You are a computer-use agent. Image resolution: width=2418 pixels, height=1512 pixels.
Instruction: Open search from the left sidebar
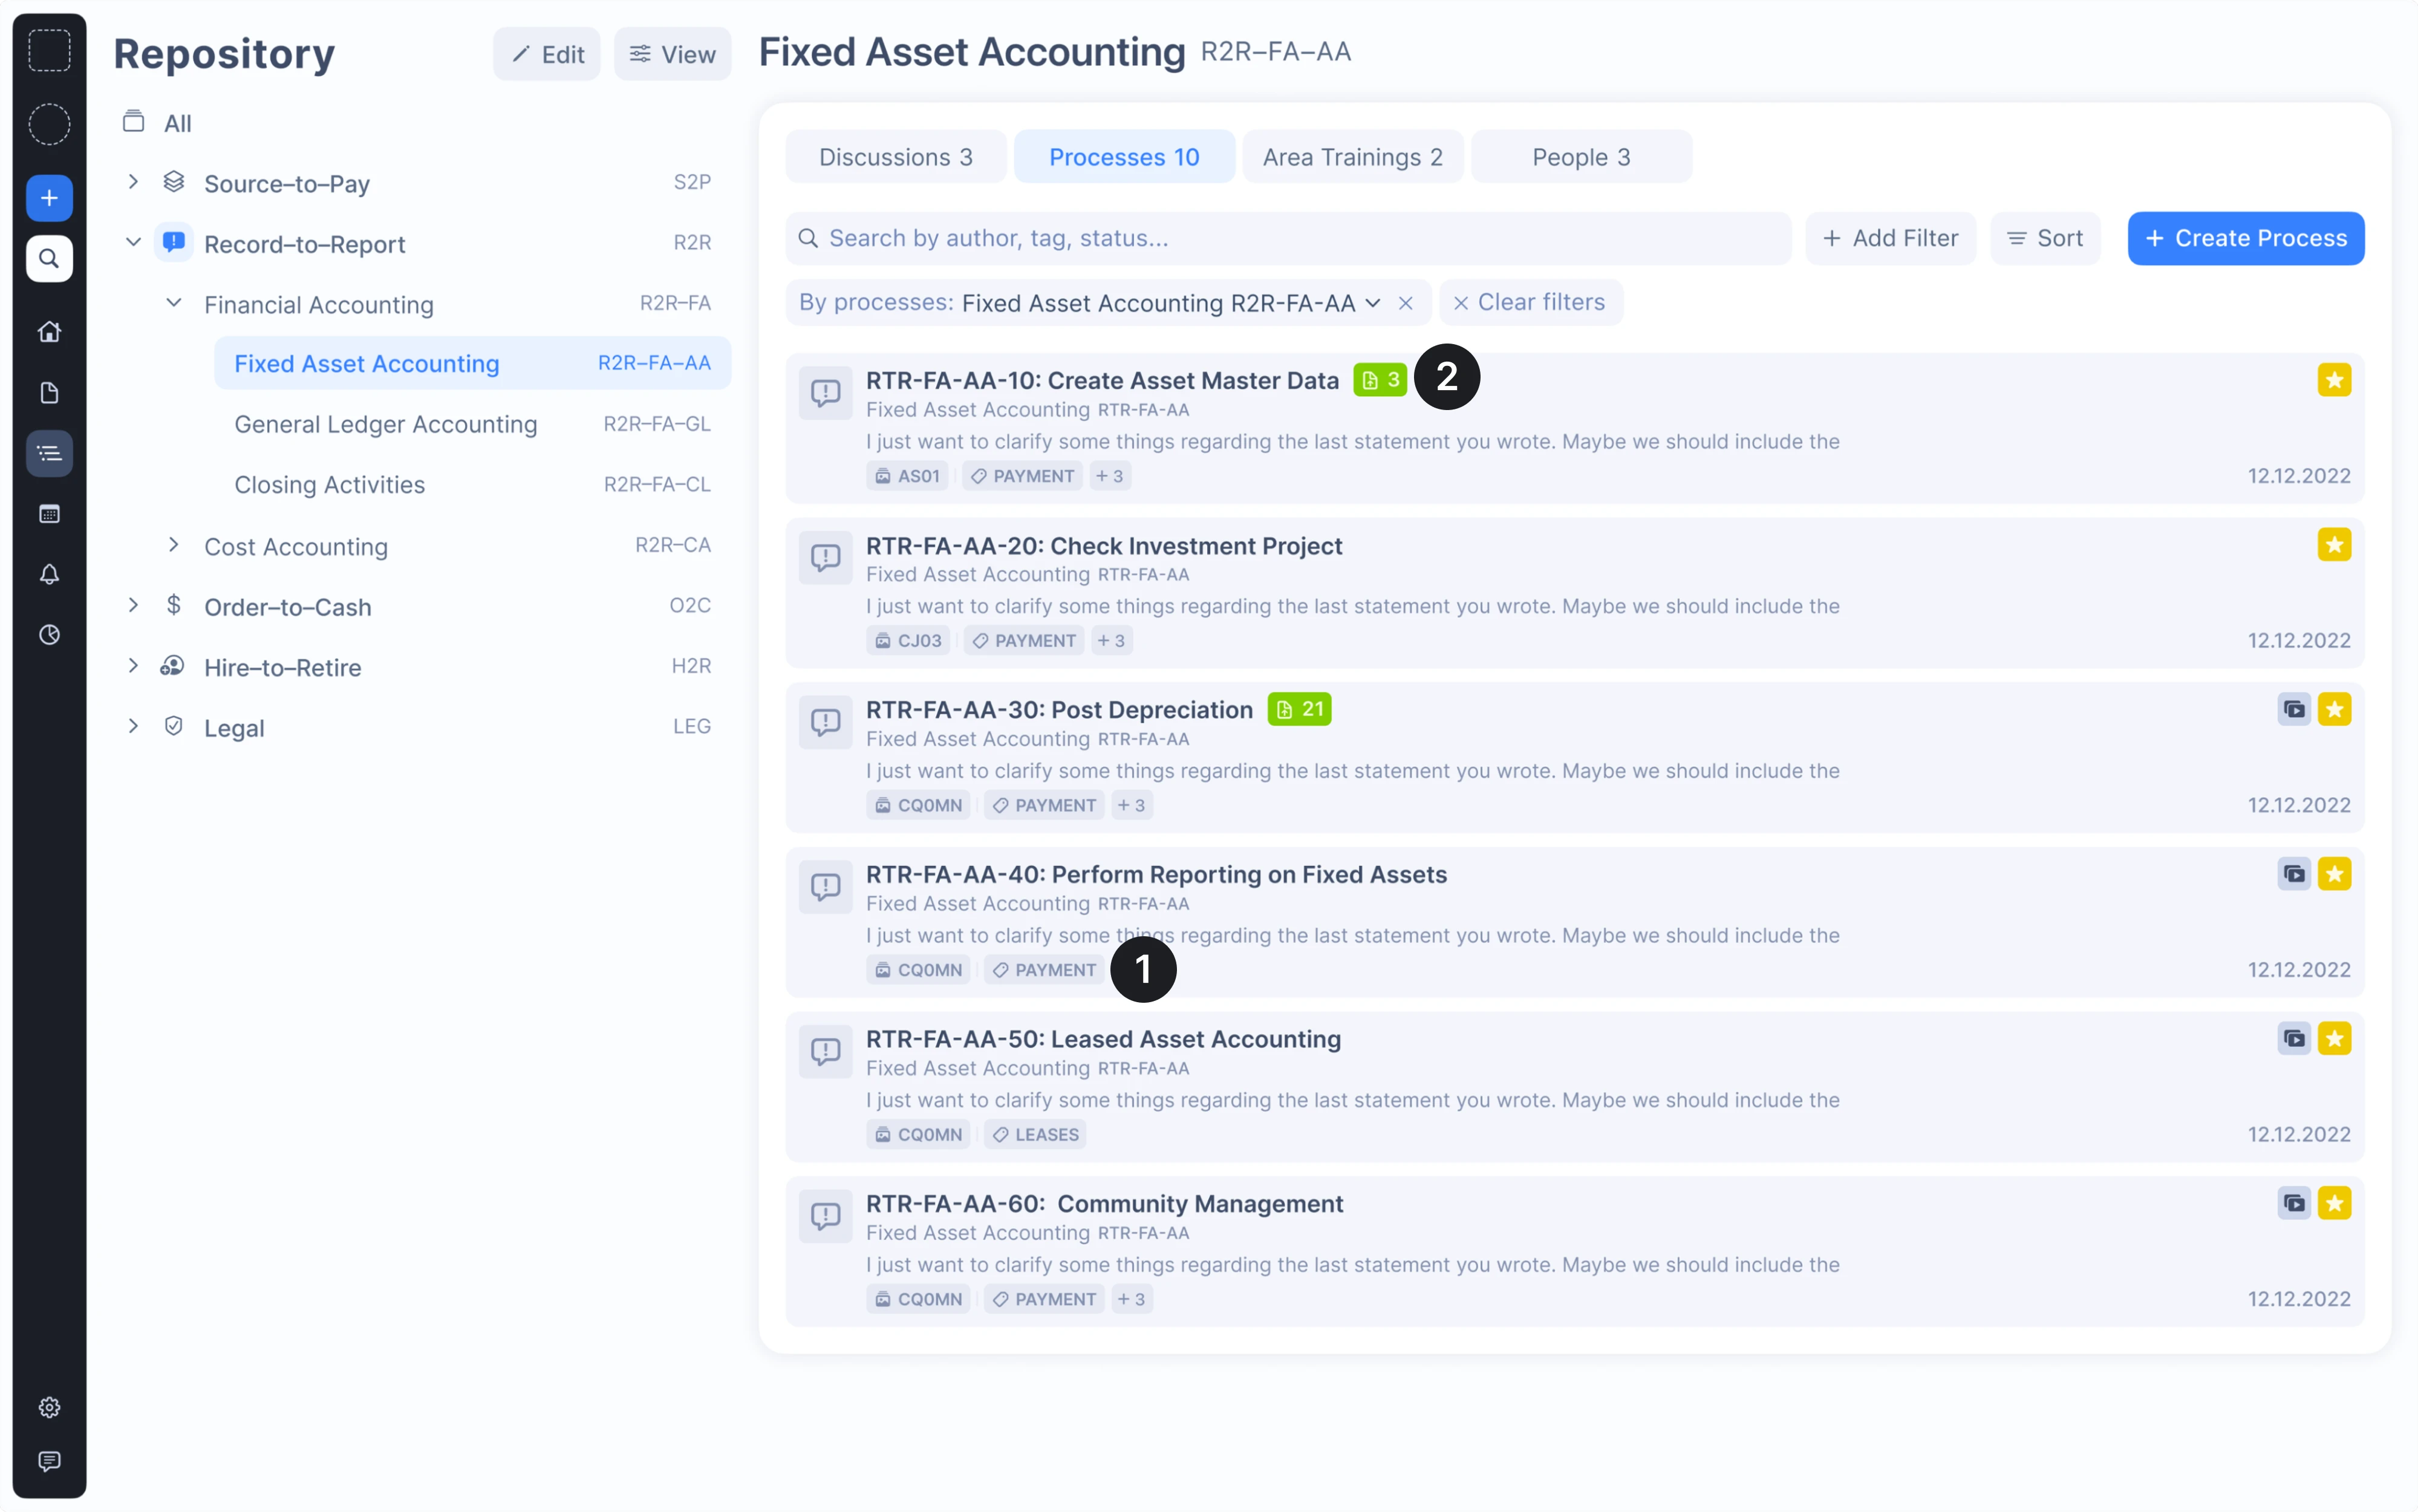[x=49, y=259]
